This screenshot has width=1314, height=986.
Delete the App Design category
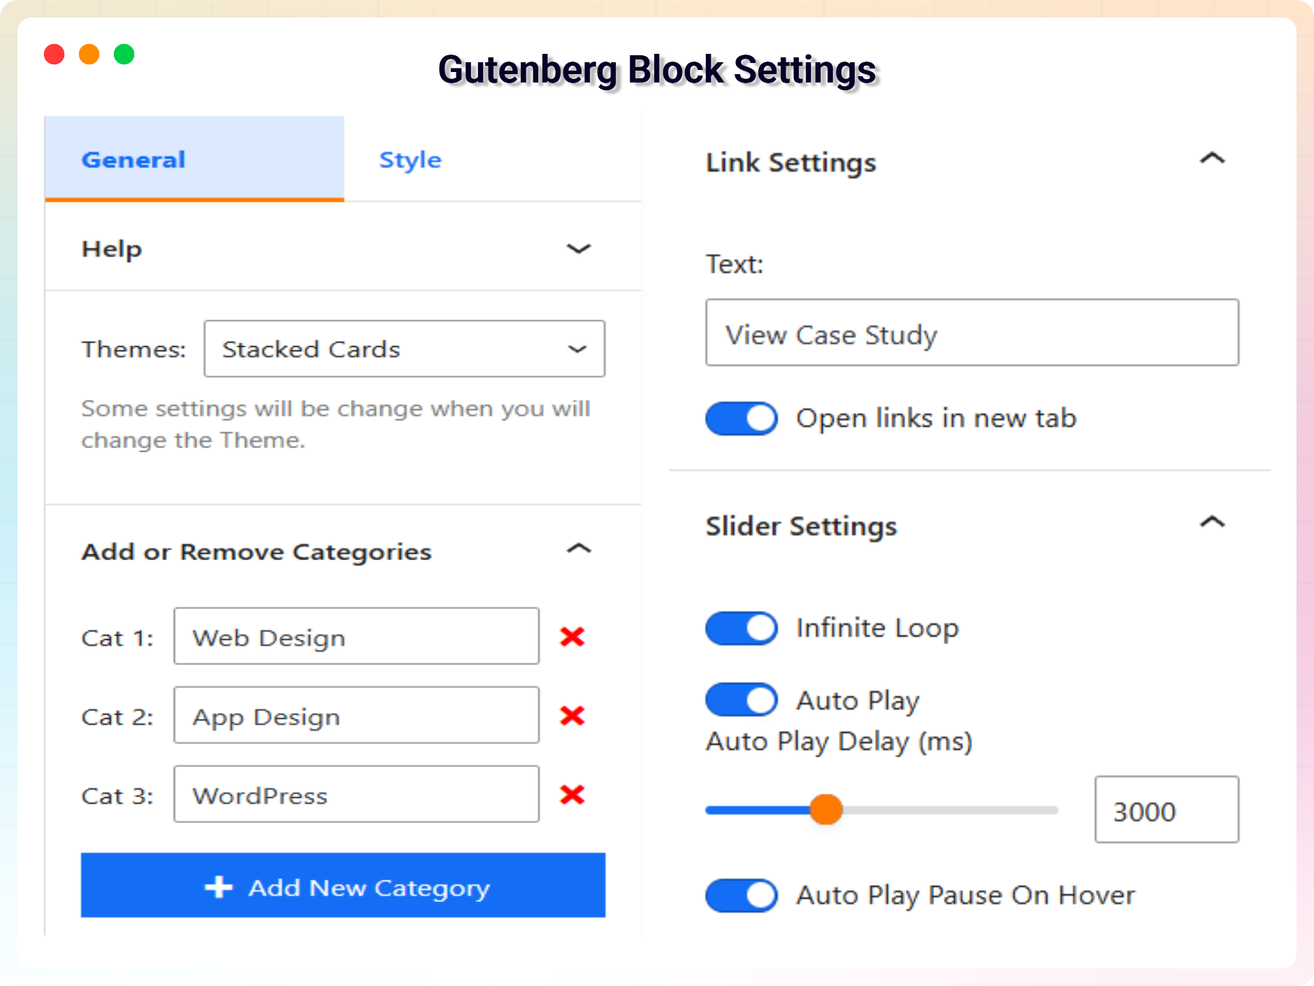pyautogui.click(x=572, y=715)
